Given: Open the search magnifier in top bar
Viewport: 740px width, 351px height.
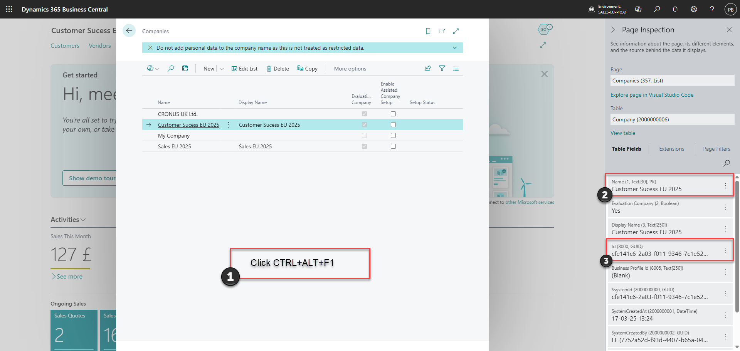Looking at the screenshot, I should pyautogui.click(x=657, y=9).
